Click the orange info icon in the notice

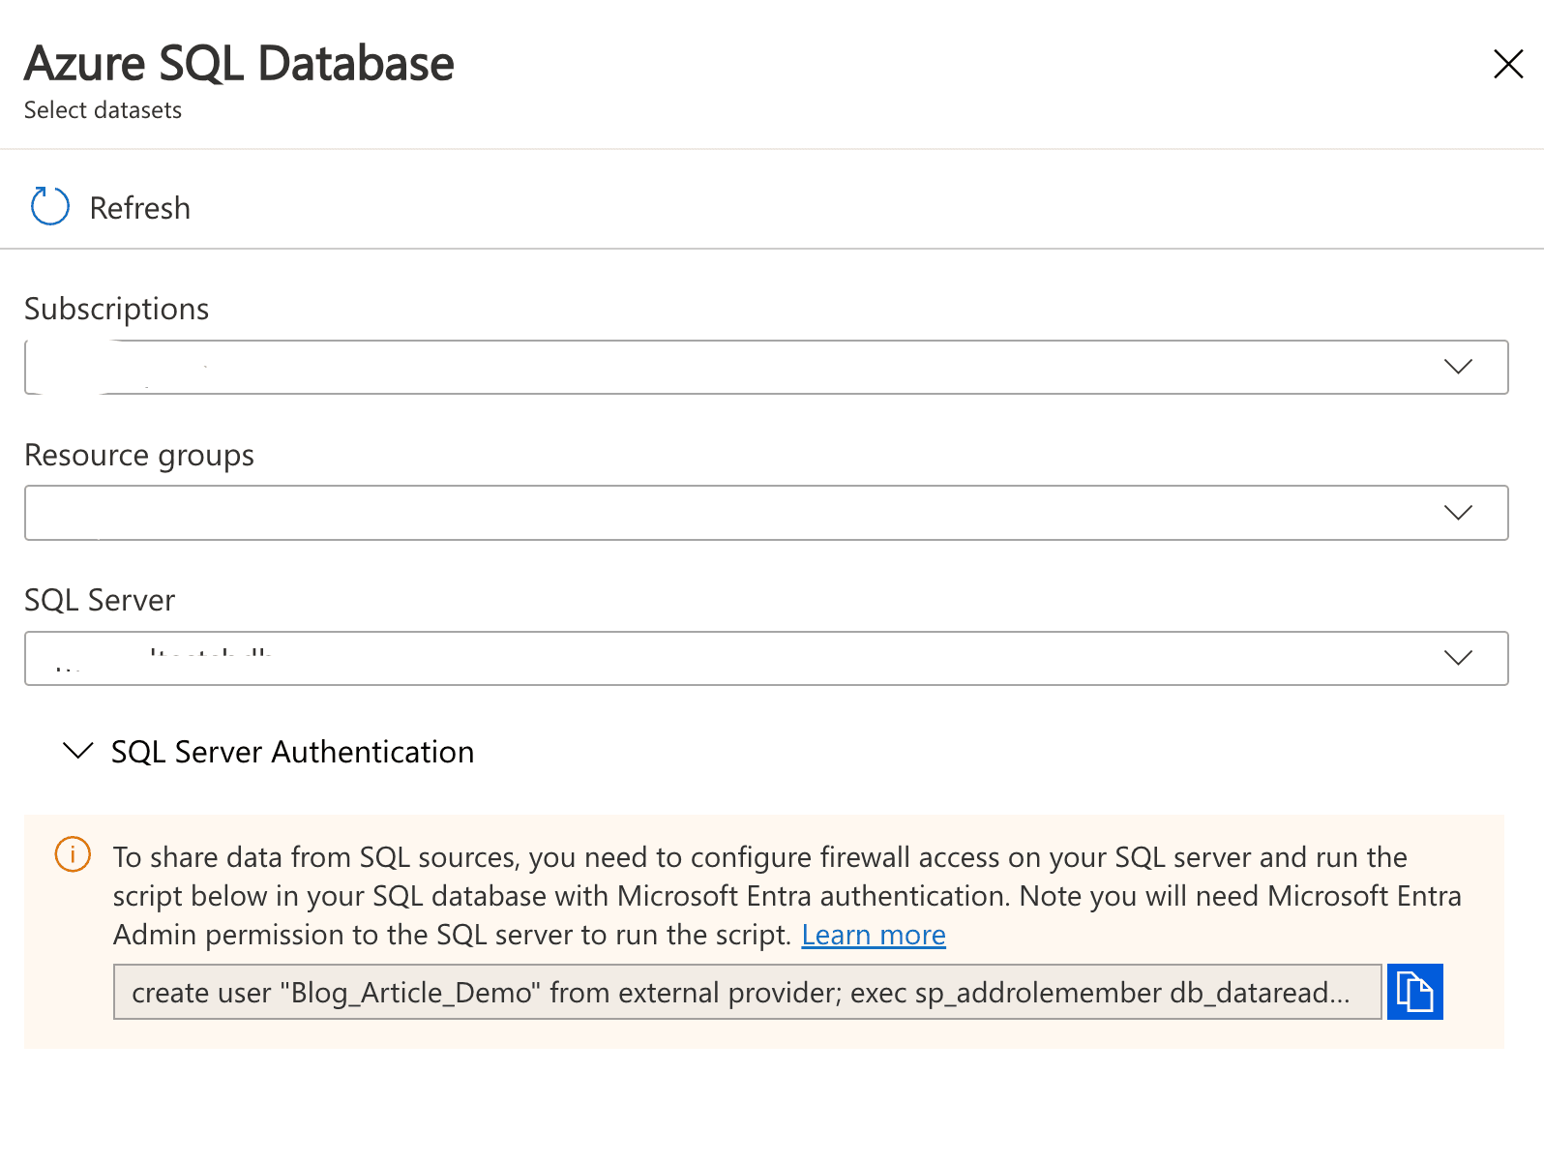[x=73, y=854]
